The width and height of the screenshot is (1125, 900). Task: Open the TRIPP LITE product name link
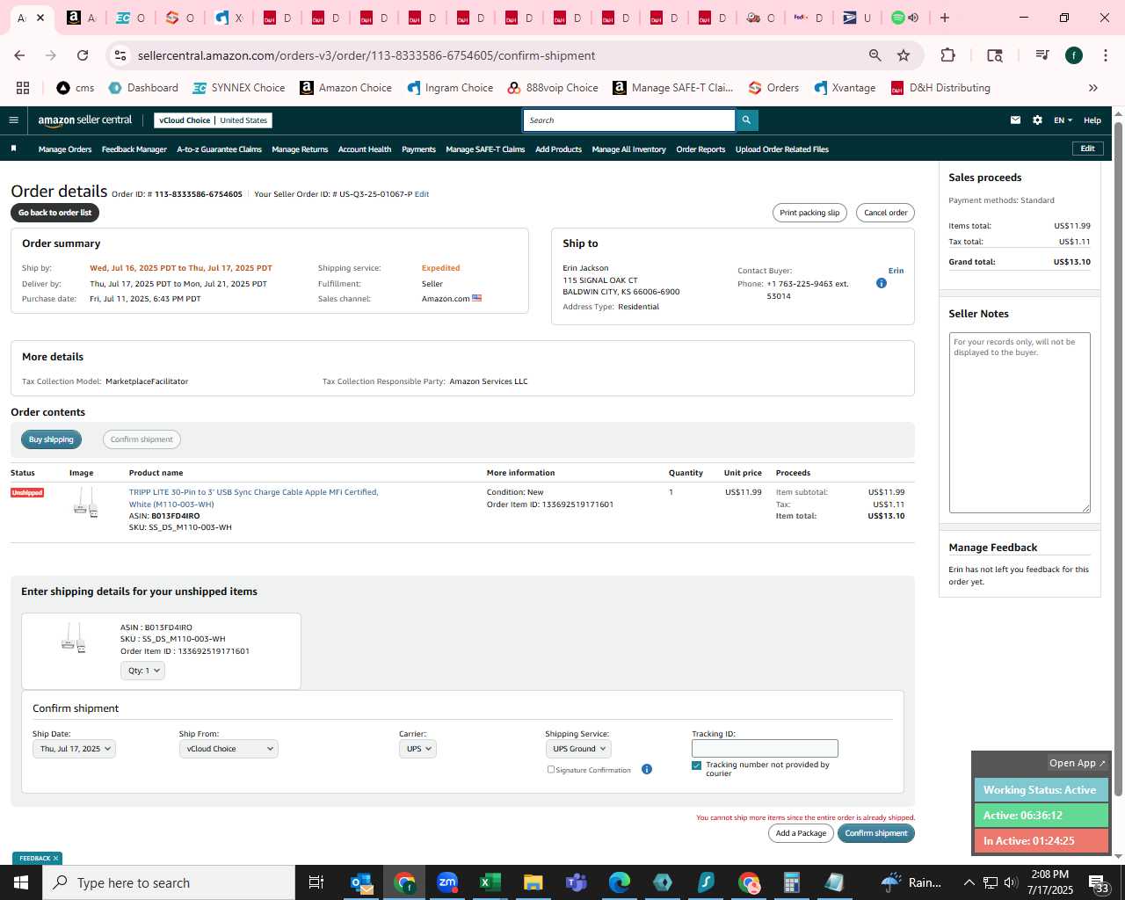tap(253, 498)
